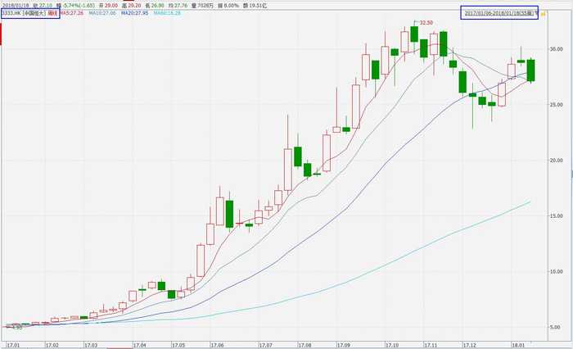Click the 17.10 date marker on the time axis
The image size is (573, 349).
coord(392,346)
